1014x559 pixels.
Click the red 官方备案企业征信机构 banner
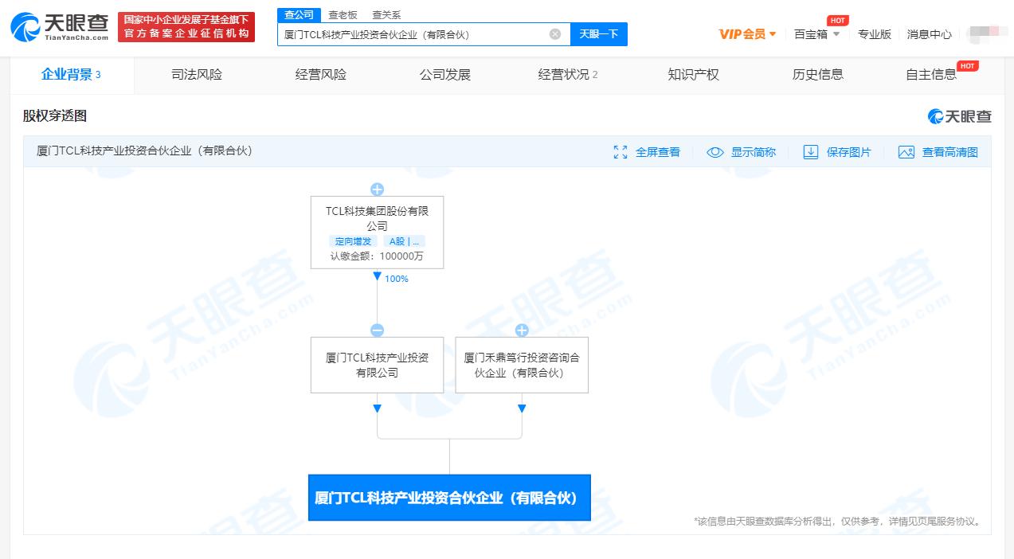point(186,27)
